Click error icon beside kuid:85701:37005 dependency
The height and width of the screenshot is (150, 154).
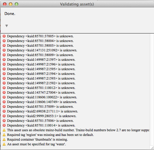click(x=4, y=36)
